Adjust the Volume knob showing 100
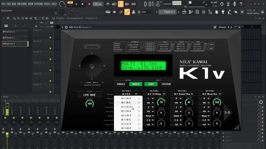 [x=90, y=103]
